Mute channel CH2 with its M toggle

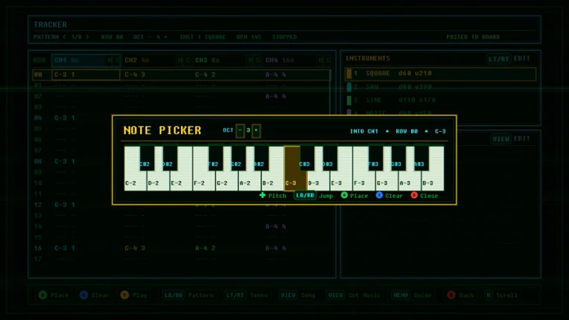(180, 60)
